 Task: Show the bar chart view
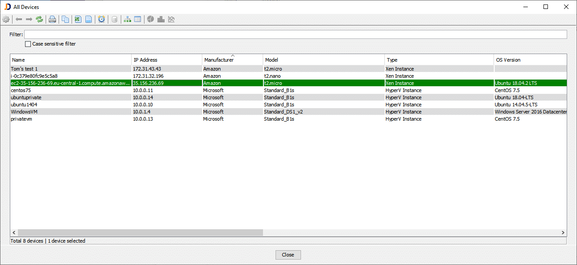tap(161, 19)
